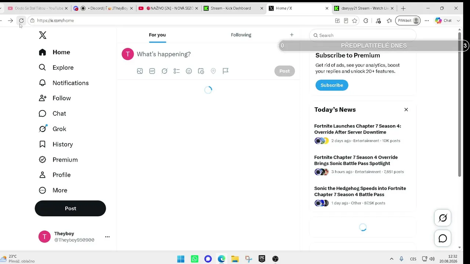Image resolution: width=470 pixels, height=264 pixels.
Task: Open File Explorer from the taskbar
Action: coord(235,259)
